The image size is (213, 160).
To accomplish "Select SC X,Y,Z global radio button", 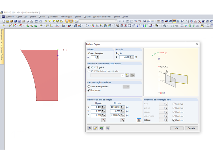I will 89,67.
